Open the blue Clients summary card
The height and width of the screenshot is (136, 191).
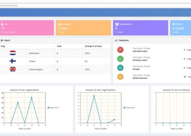click(181, 28)
